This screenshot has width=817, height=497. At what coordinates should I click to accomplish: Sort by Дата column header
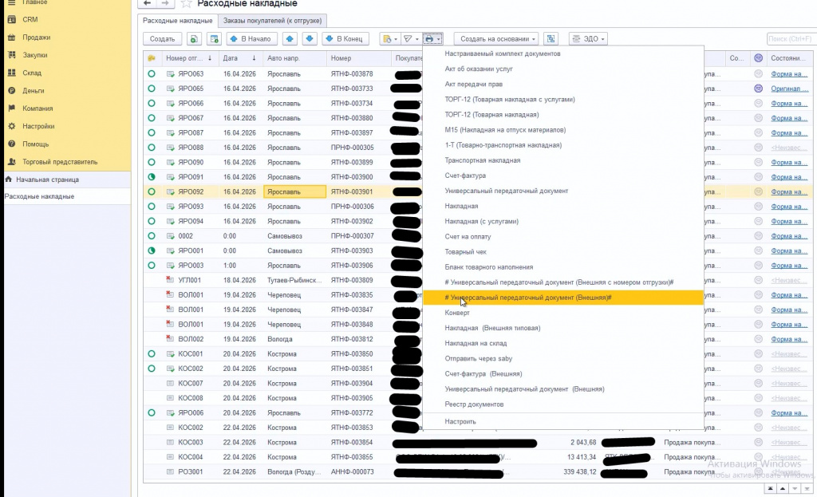pyautogui.click(x=239, y=57)
